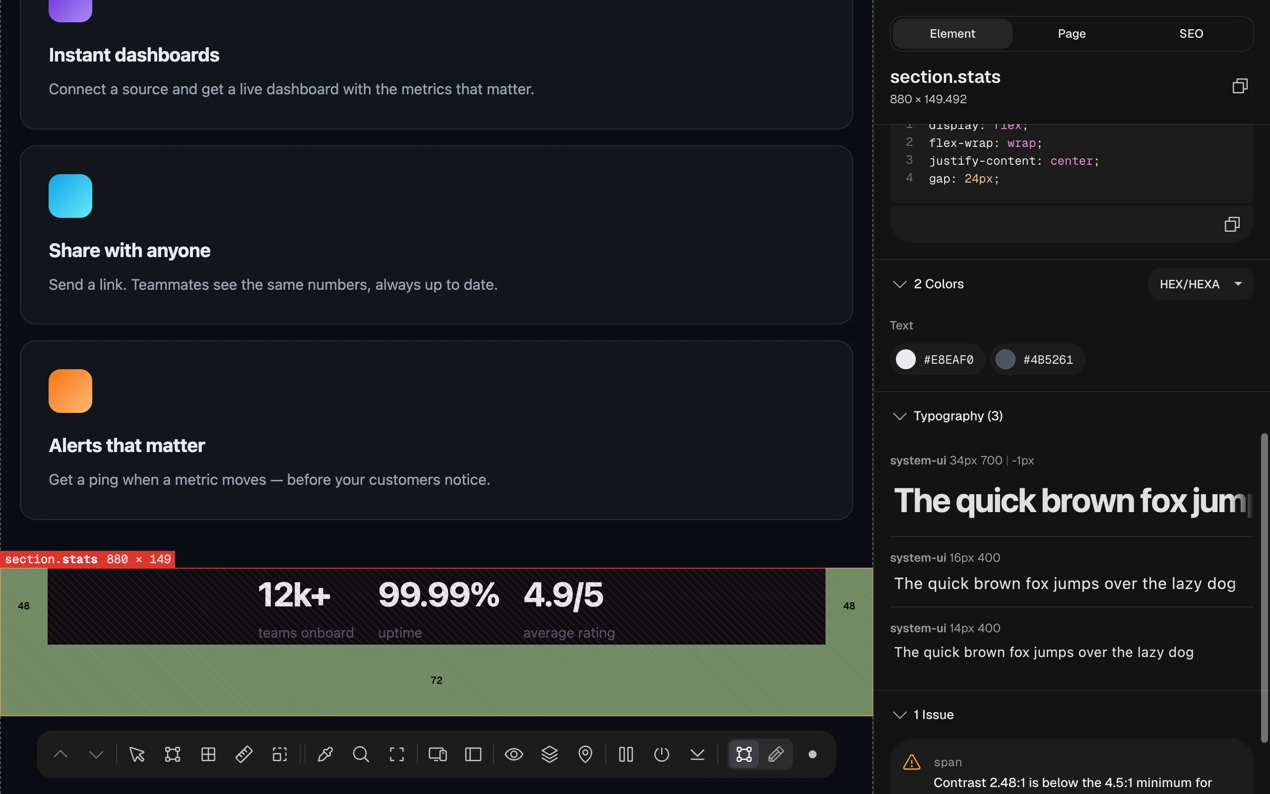Open the responsive devices viewer icon

click(438, 755)
